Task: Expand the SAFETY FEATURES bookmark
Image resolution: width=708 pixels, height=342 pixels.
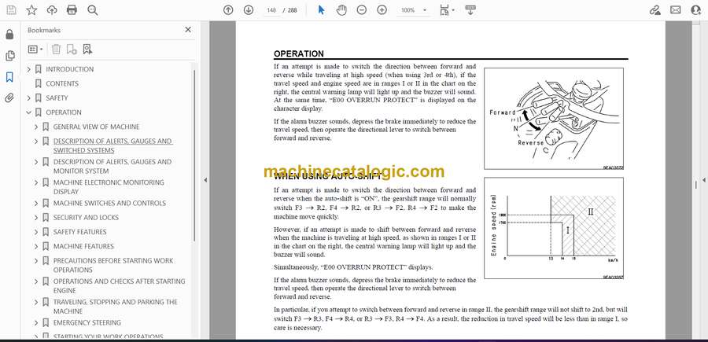Action: tap(36, 232)
